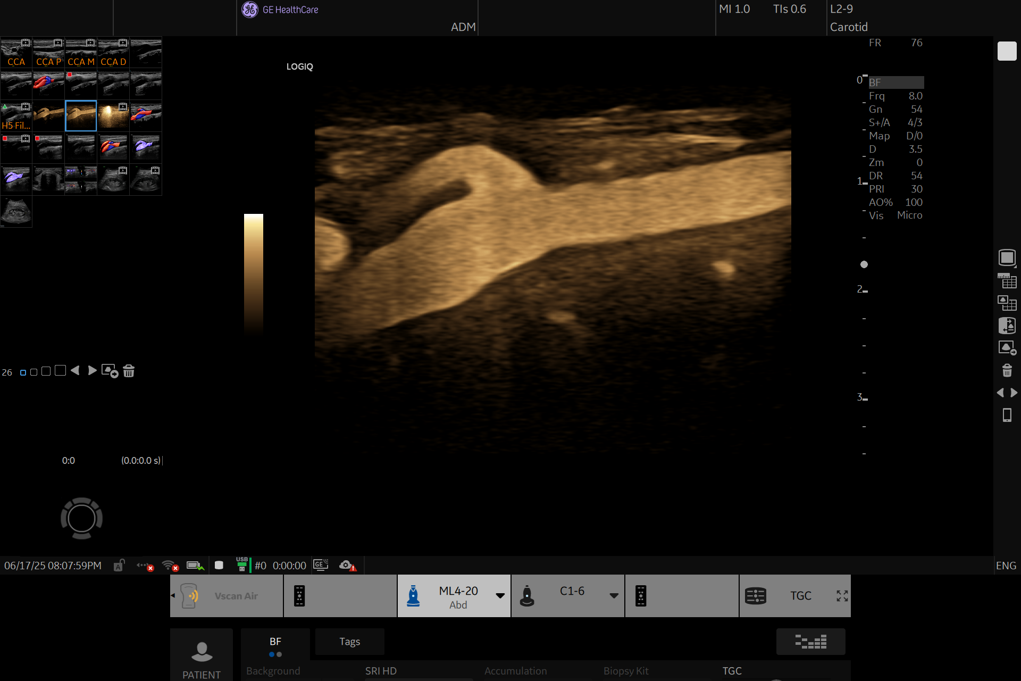Click the cloud service warning icon
Screen dimensions: 1021x681
[x=347, y=566]
